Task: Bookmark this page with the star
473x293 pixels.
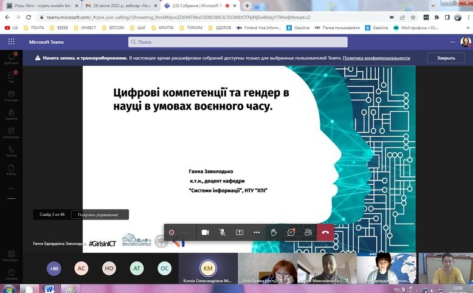Action: coord(413,18)
